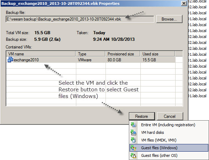Select the exchange2010 VM name
Screen dimensions: 209x160
(26, 60)
